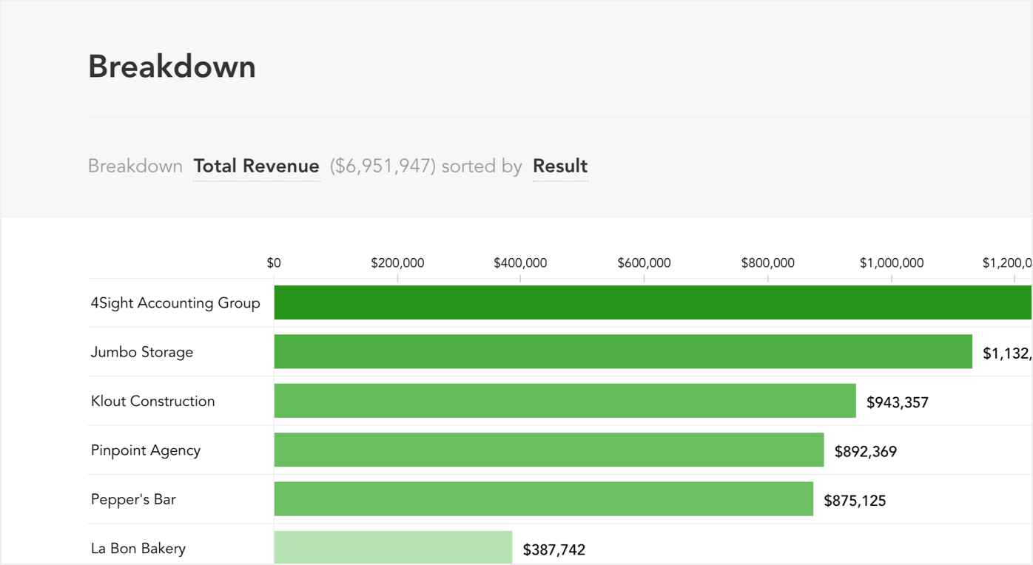The width and height of the screenshot is (1033, 565).
Task: Click the $943,357 value label
Action: [898, 403]
